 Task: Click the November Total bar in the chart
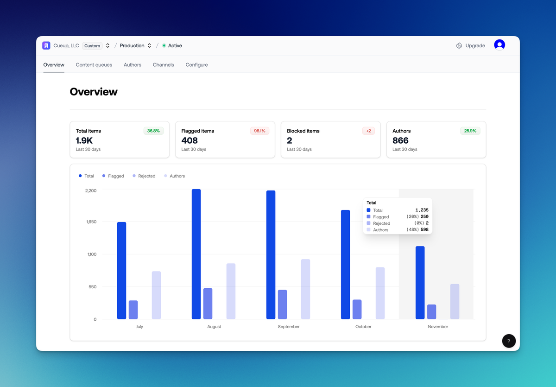(x=421, y=283)
